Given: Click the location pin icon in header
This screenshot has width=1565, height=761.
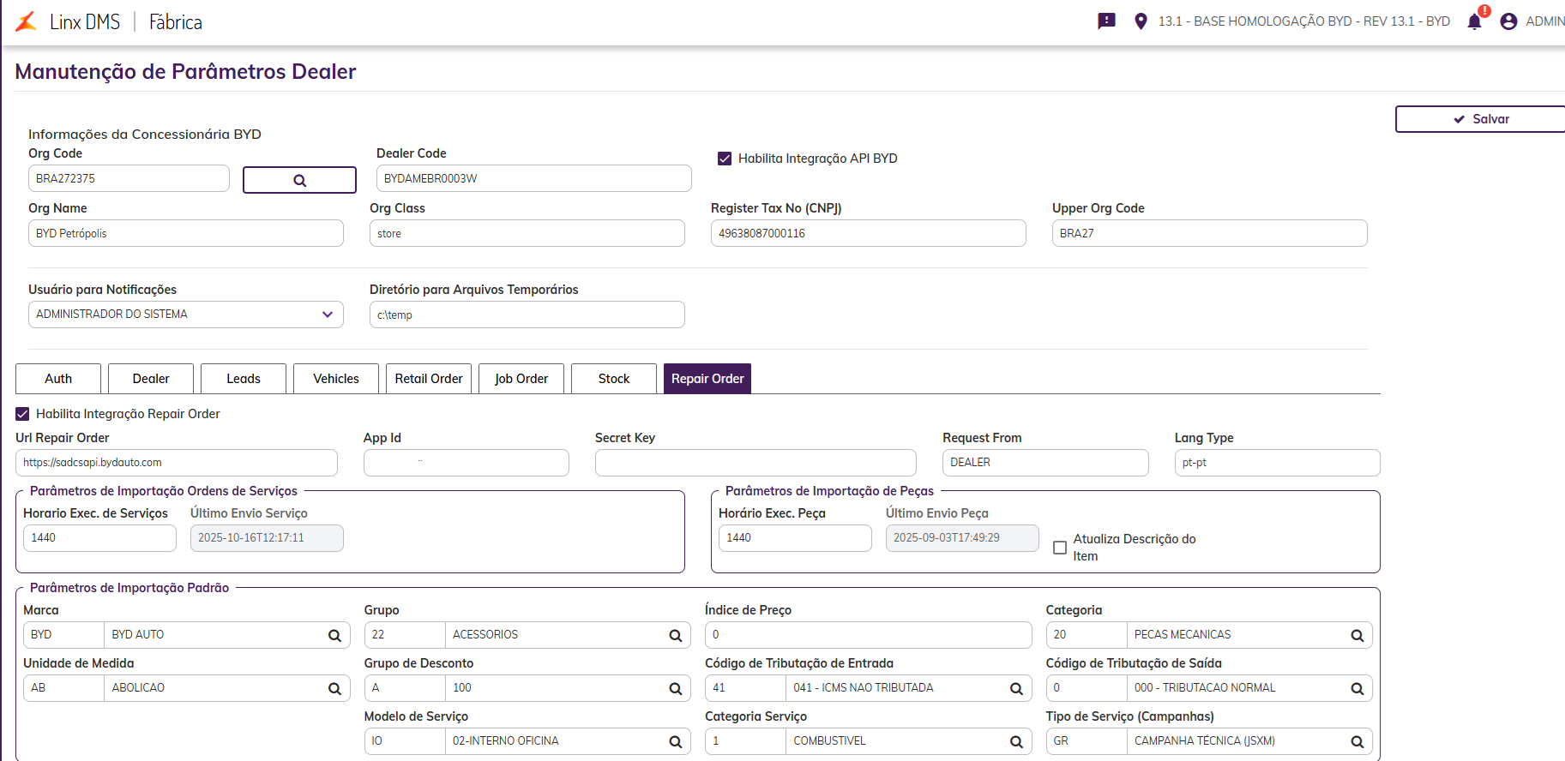Looking at the screenshot, I should tap(1141, 21).
